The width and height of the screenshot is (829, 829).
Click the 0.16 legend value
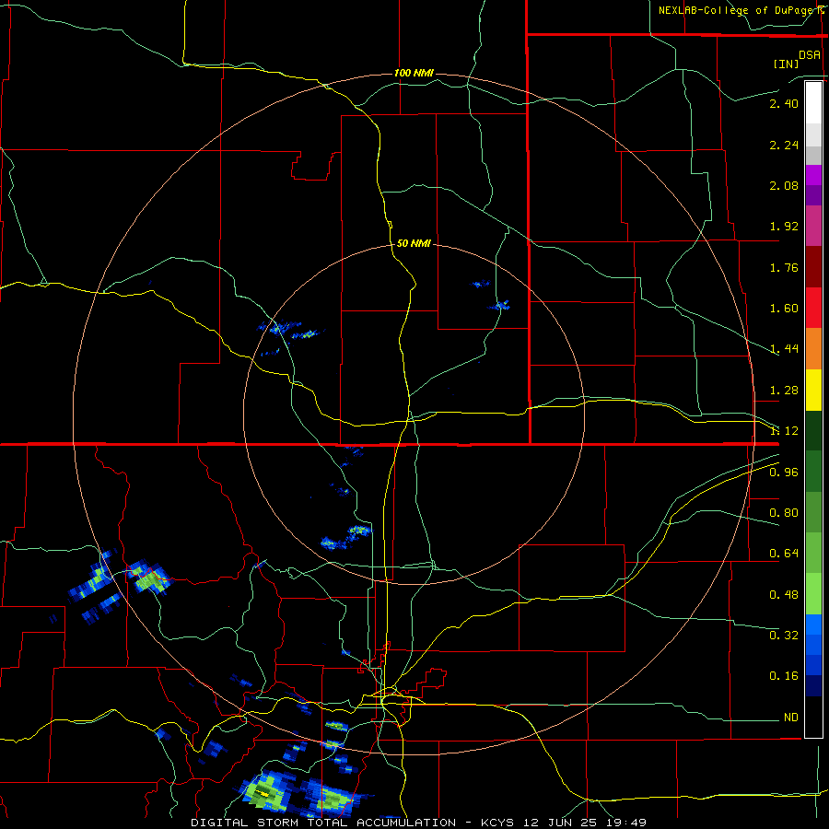click(x=784, y=676)
